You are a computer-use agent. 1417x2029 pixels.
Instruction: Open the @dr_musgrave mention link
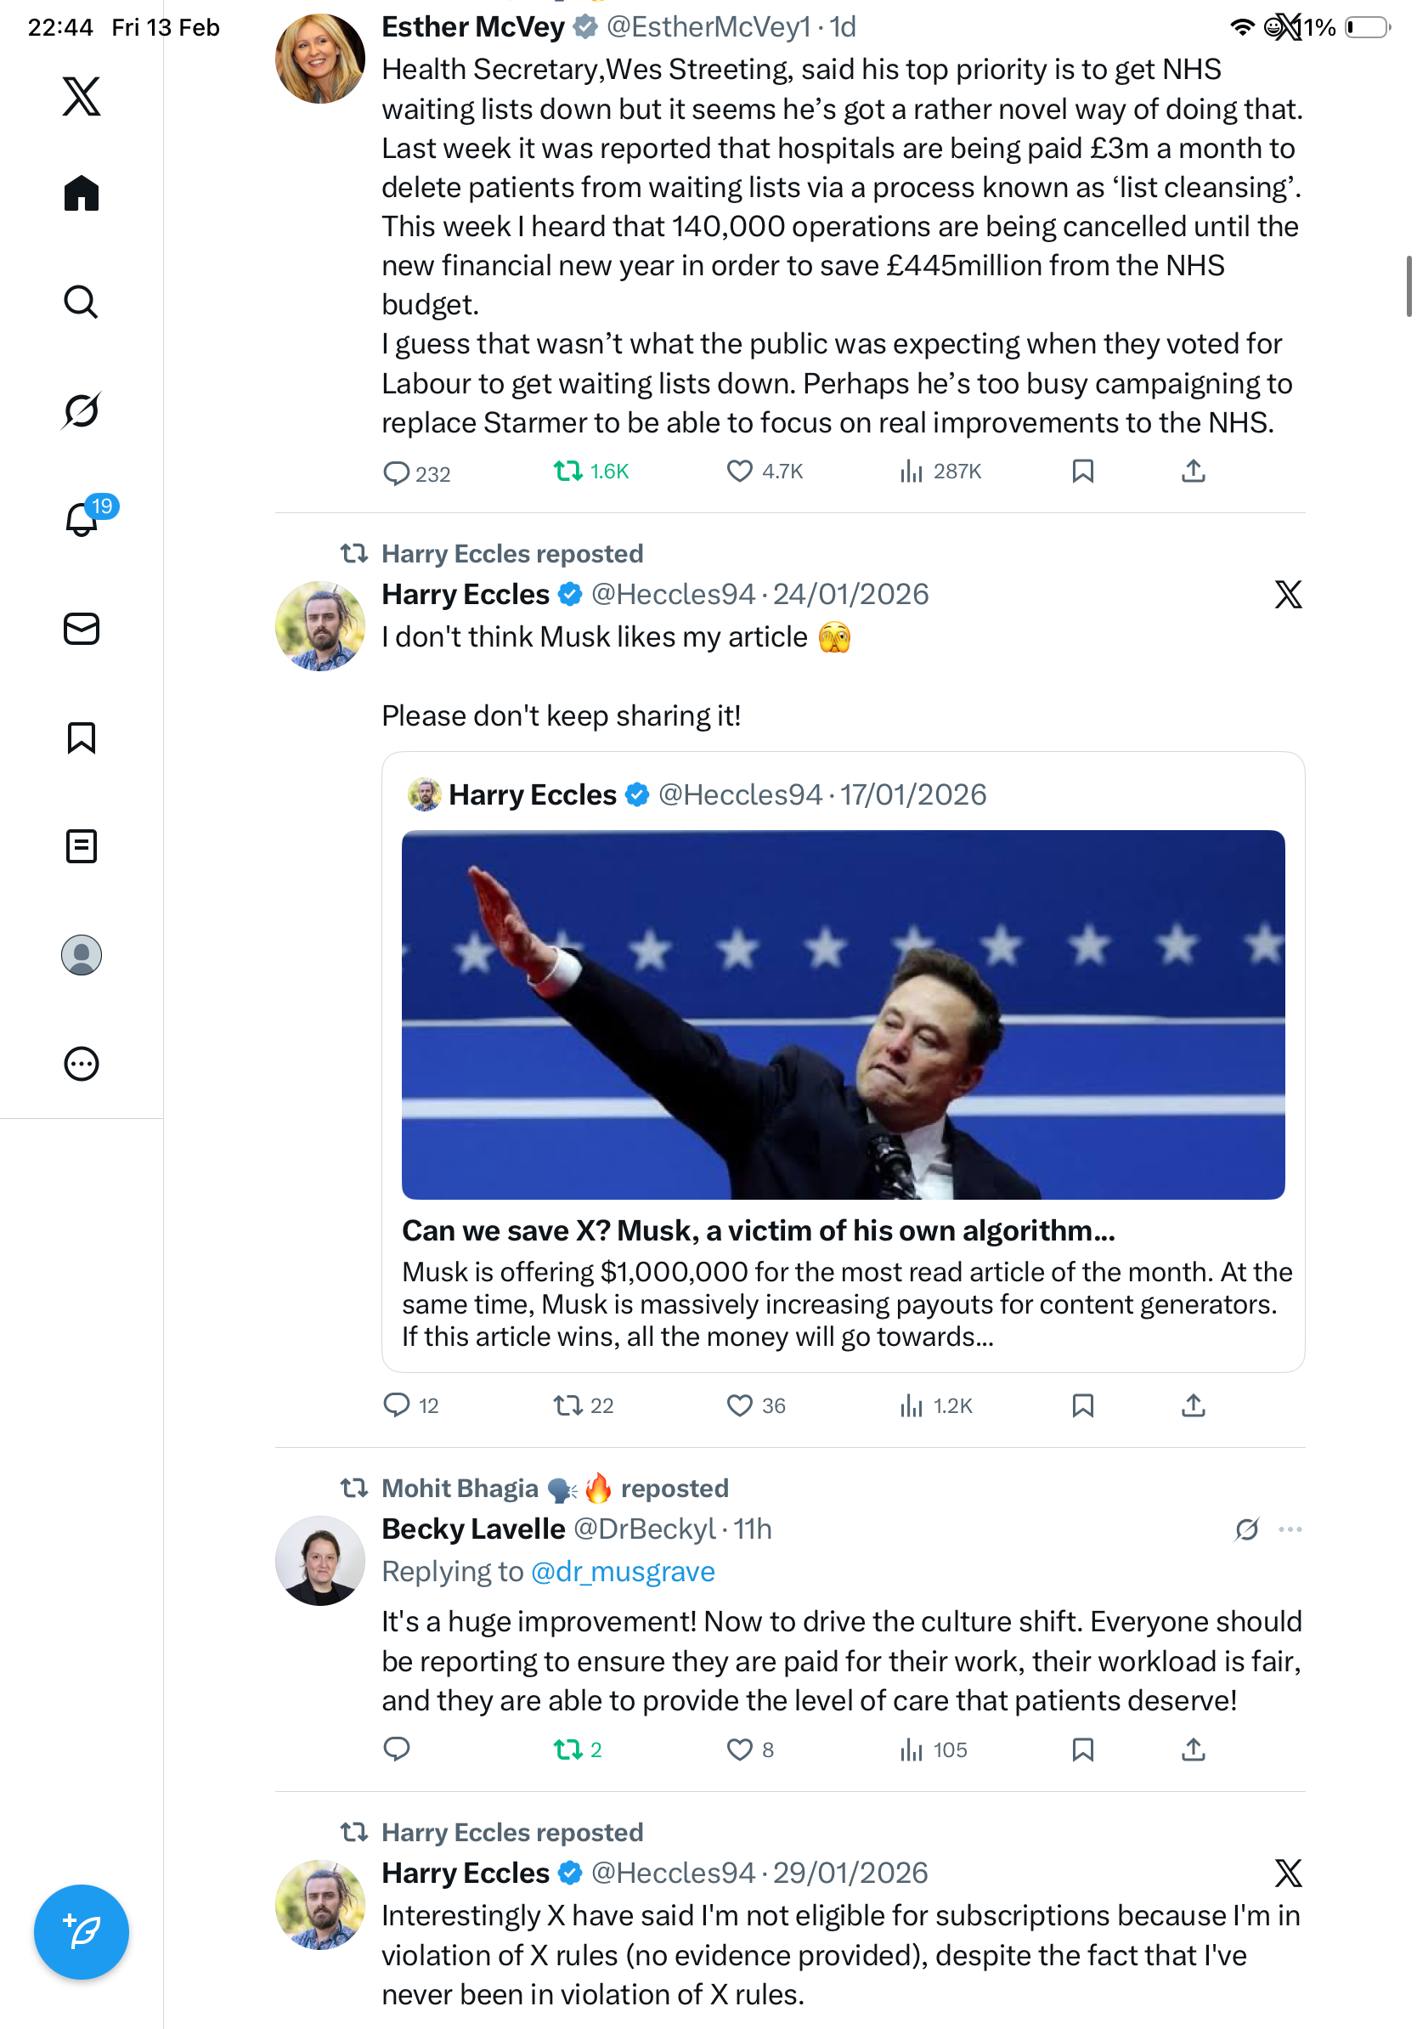[x=622, y=1571]
